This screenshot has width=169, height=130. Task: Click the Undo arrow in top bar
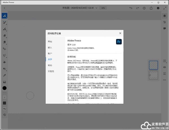click(131, 8)
